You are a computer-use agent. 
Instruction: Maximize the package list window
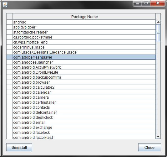tap(146, 3)
